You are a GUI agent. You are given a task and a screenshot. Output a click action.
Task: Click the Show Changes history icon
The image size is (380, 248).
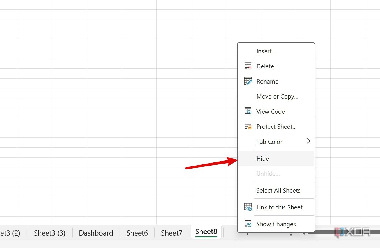point(248,223)
